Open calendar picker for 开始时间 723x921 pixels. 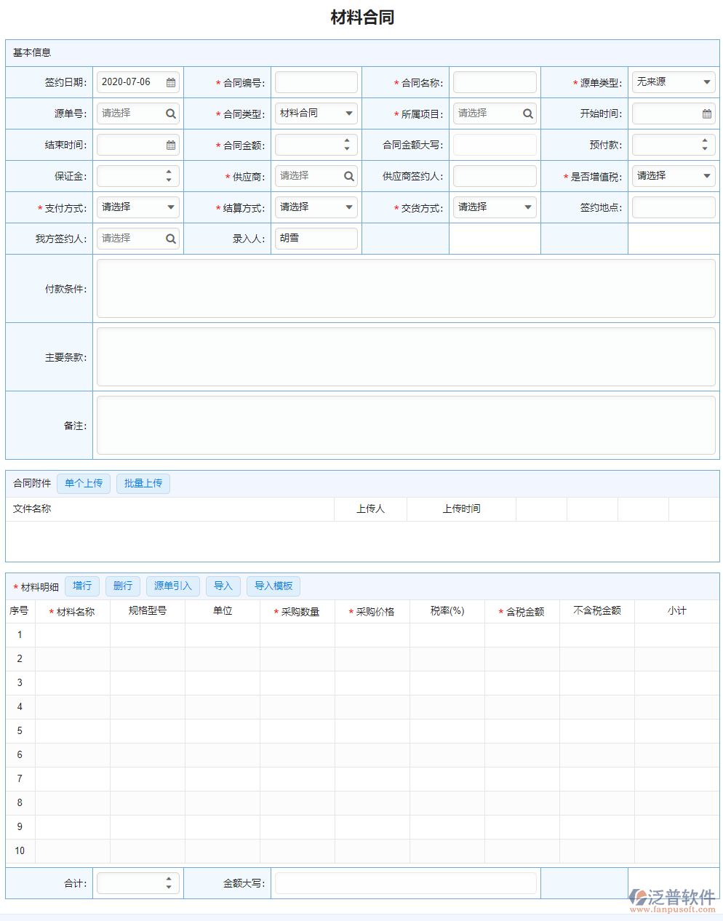[706, 114]
